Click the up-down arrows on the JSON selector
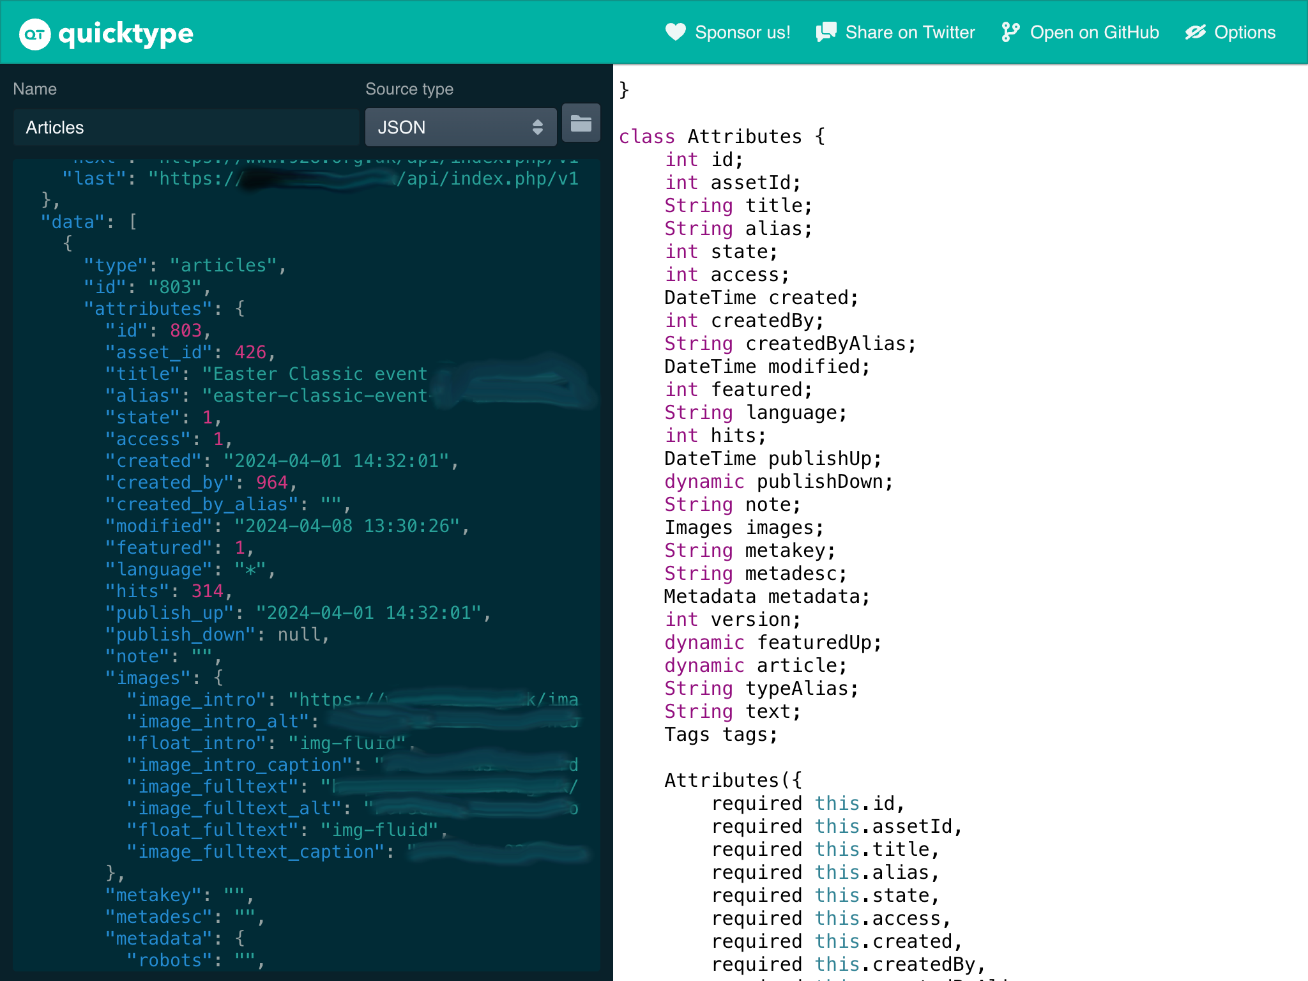Image resolution: width=1308 pixels, height=981 pixels. (x=537, y=127)
